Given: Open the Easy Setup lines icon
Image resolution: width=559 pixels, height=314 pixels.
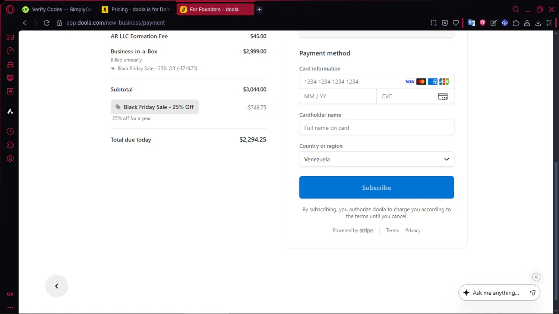Looking at the screenshot, I should click(x=549, y=23).
